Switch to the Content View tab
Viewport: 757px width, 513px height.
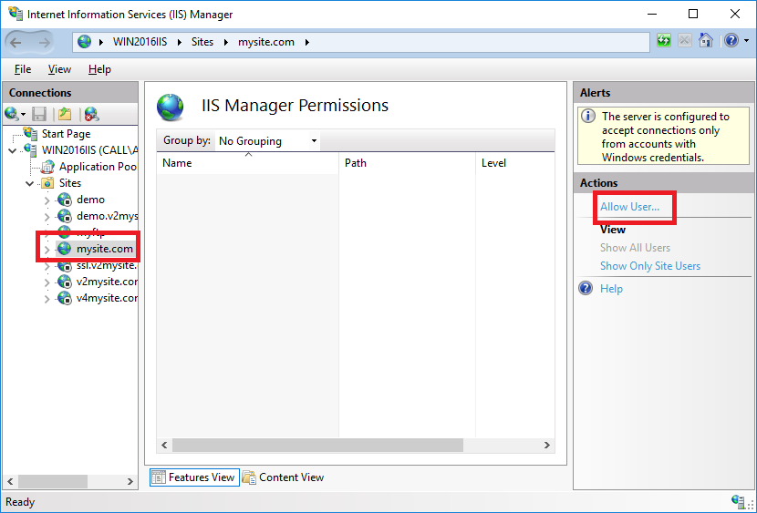pyautogui.click(x=283, y=477)
